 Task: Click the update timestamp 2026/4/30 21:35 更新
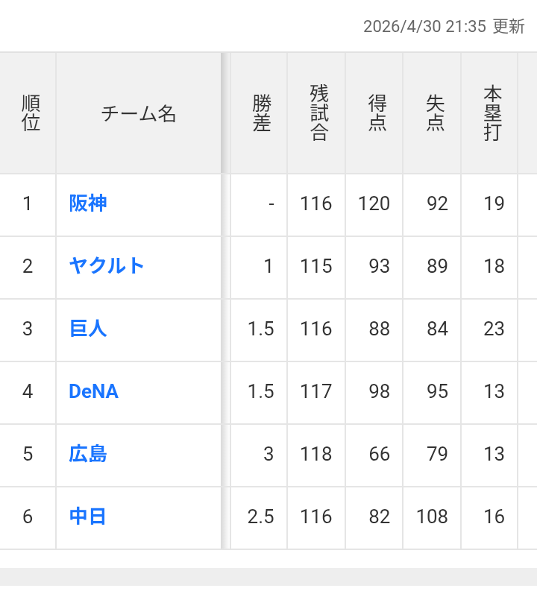coord(444,27)
